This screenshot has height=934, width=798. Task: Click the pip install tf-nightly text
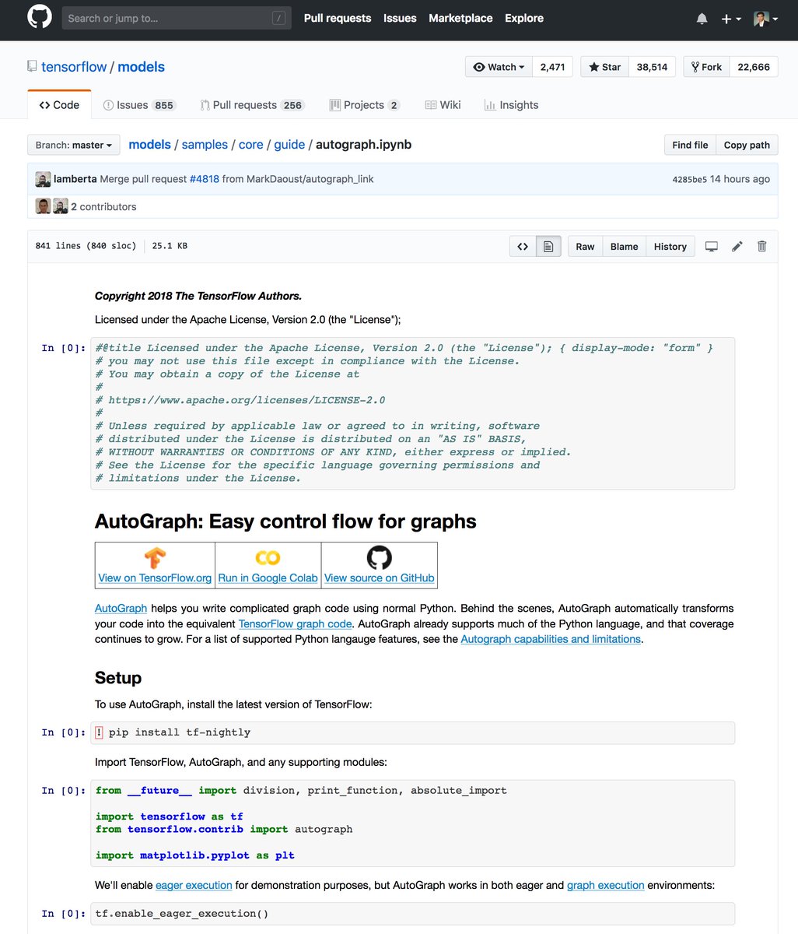pyautogui.click(x=179, y=732)
